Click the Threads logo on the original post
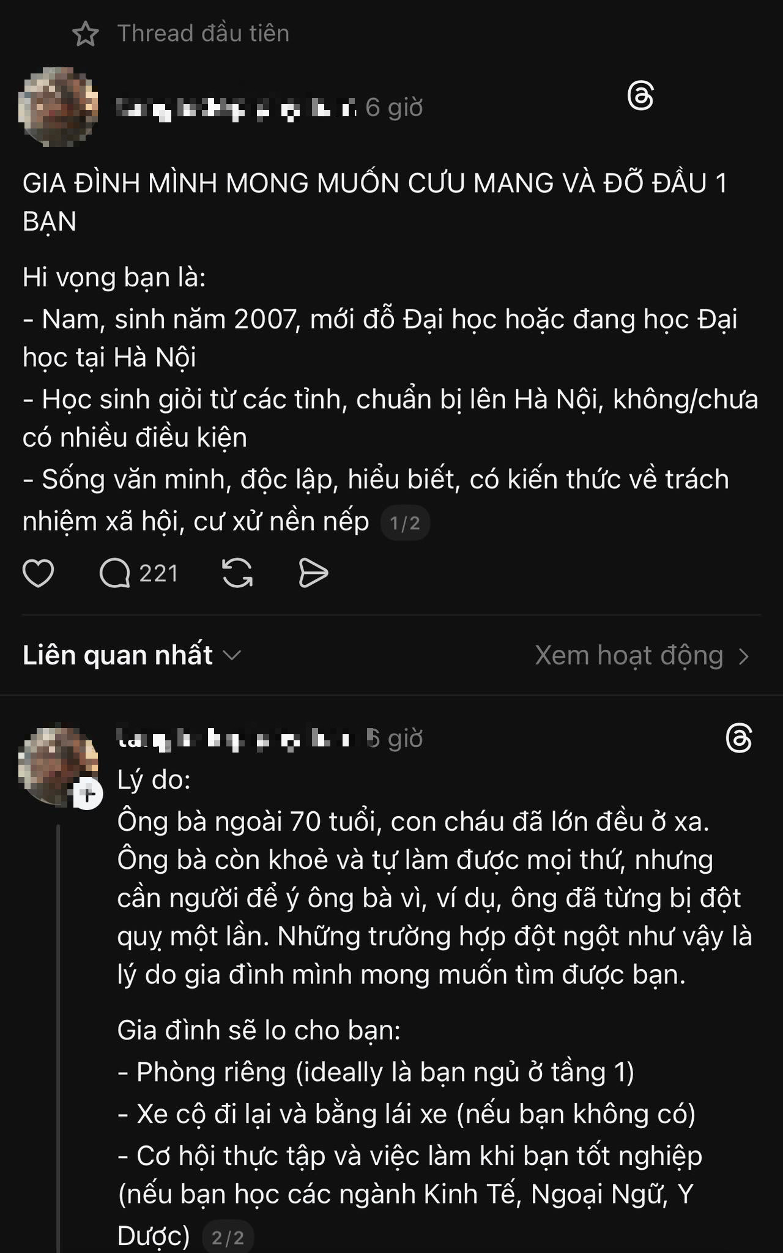The image size is (783, 1253). (640, 97)
